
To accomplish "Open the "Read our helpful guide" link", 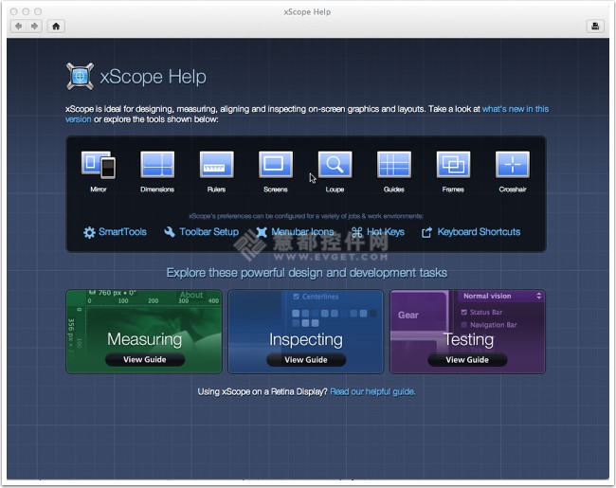I will (x=372, y=391).
